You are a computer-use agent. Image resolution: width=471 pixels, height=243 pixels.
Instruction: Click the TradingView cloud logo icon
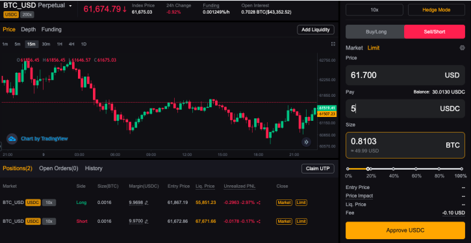pos(12,139)
